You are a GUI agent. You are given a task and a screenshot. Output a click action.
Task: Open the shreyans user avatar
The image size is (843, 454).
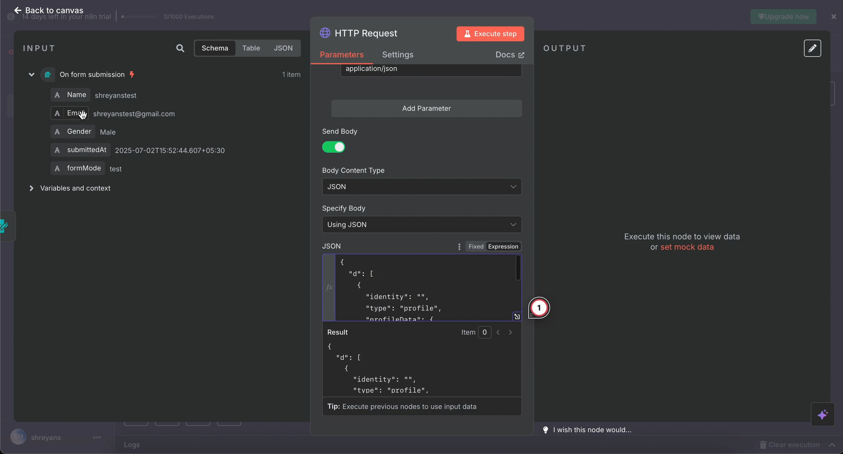tap(18, 437)
